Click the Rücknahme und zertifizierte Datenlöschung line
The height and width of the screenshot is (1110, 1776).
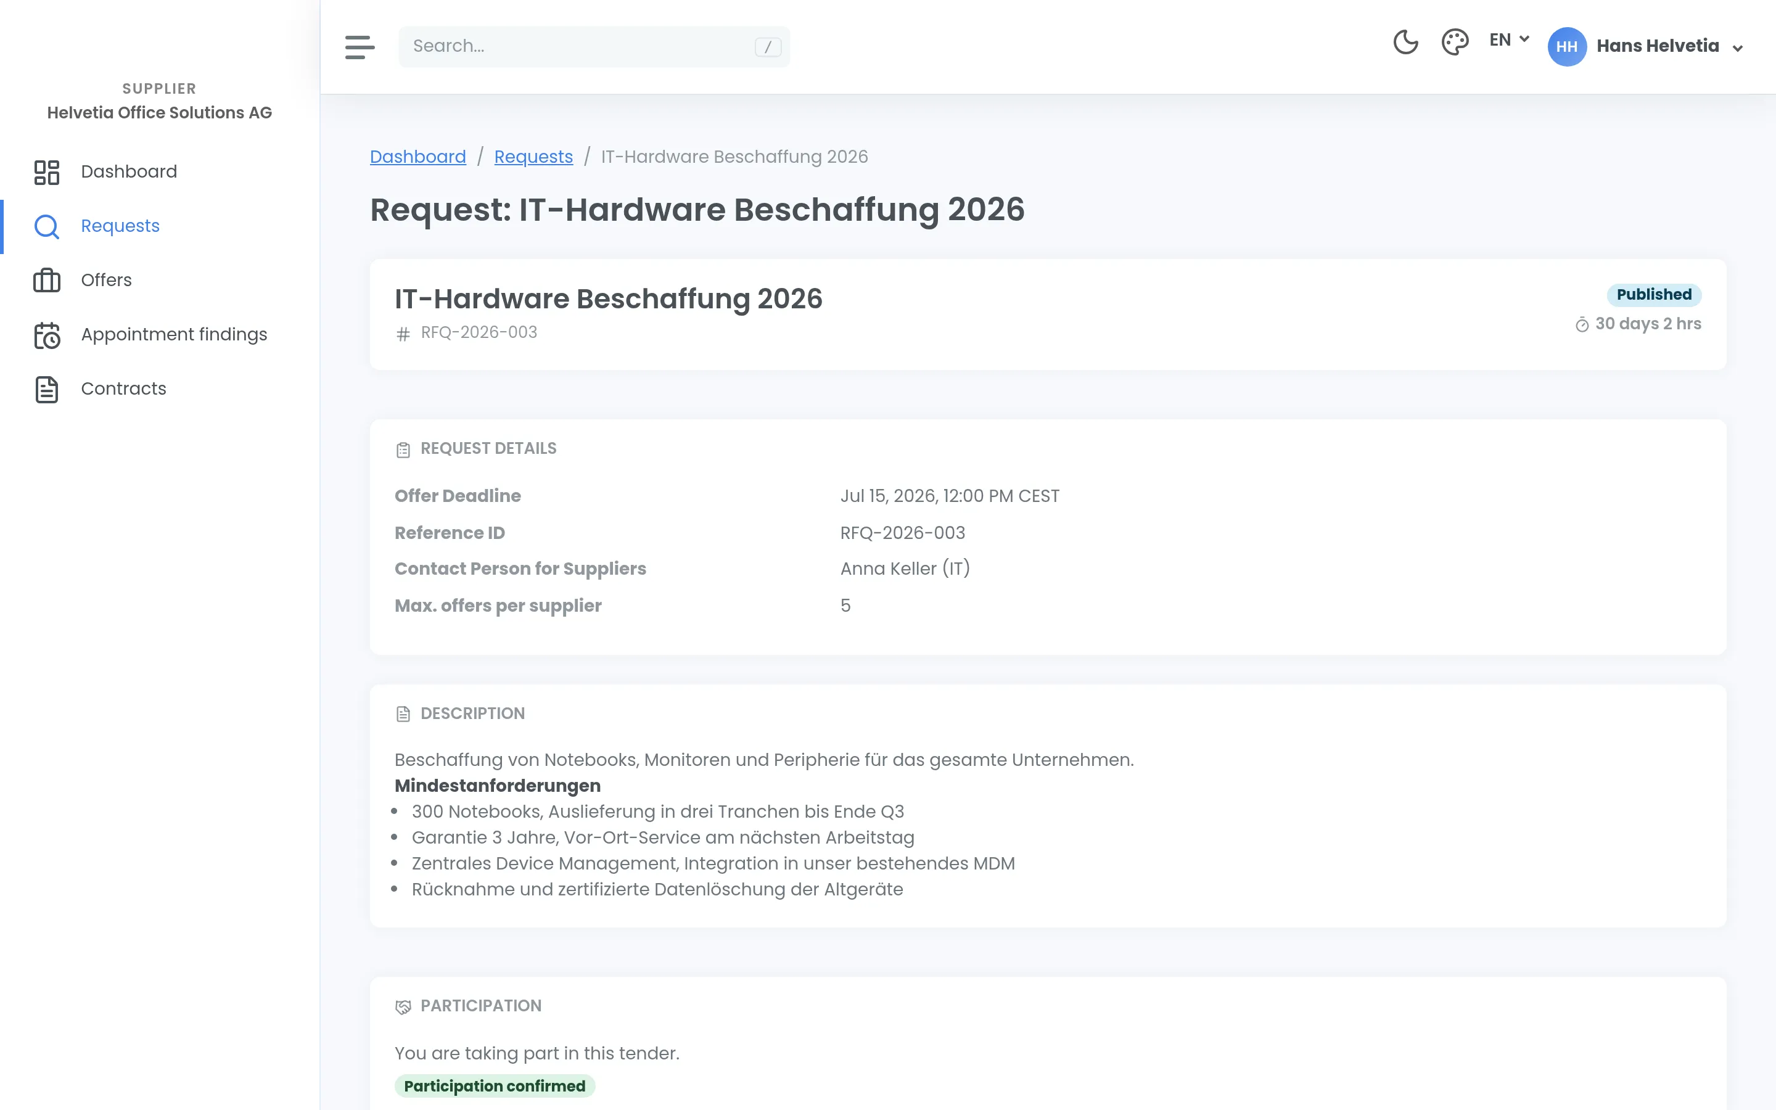[657, 890]
